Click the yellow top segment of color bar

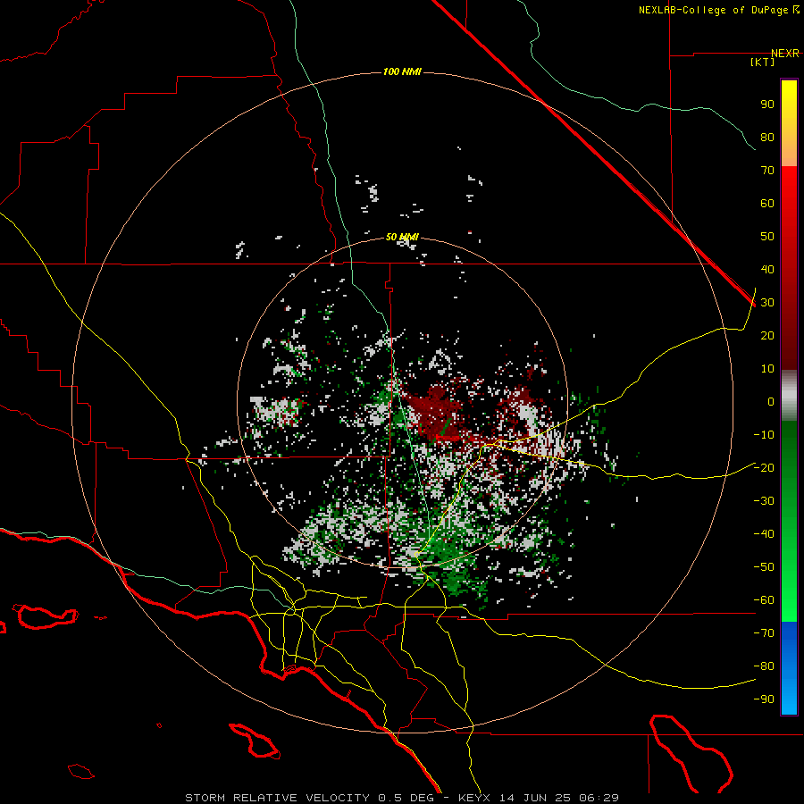[x=789, y=123]
